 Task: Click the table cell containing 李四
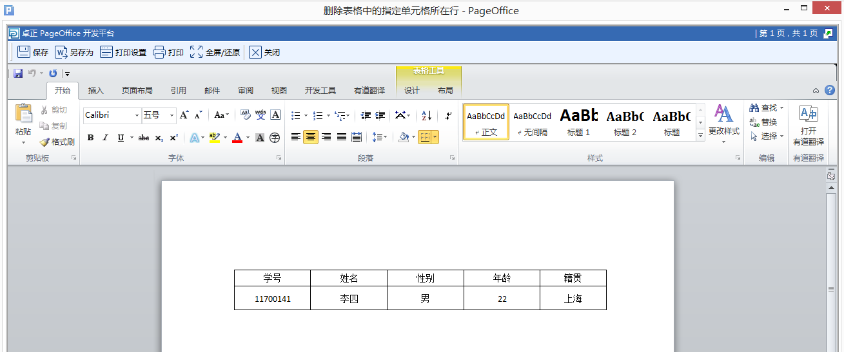349,299
